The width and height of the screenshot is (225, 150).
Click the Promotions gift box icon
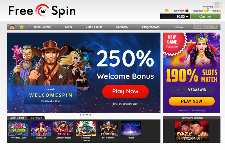click(x=187, y=10)
